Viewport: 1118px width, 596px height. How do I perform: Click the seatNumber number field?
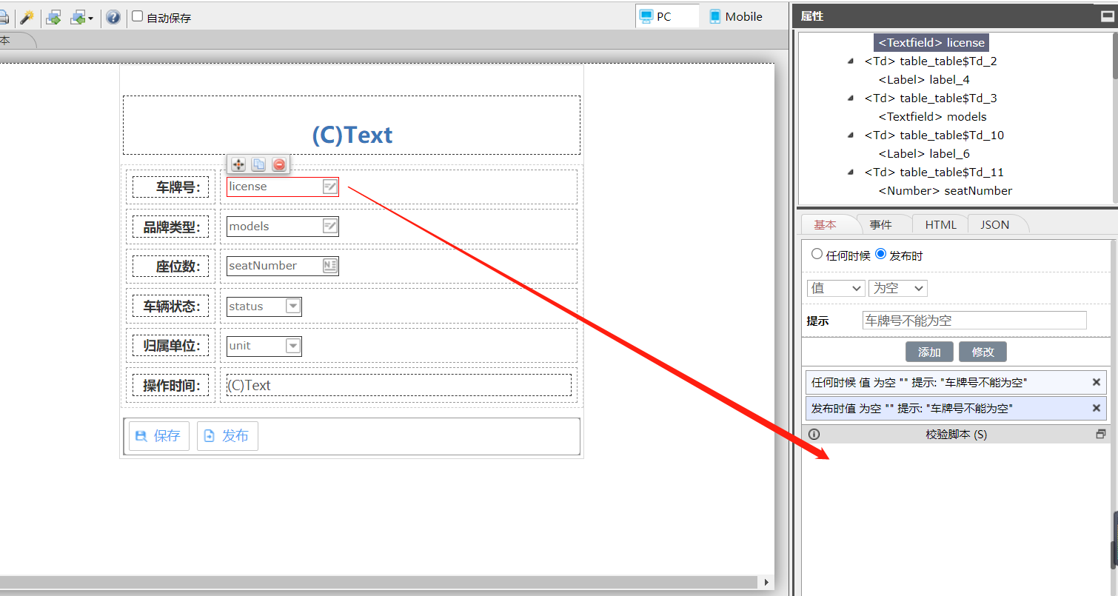click(282, 266)
